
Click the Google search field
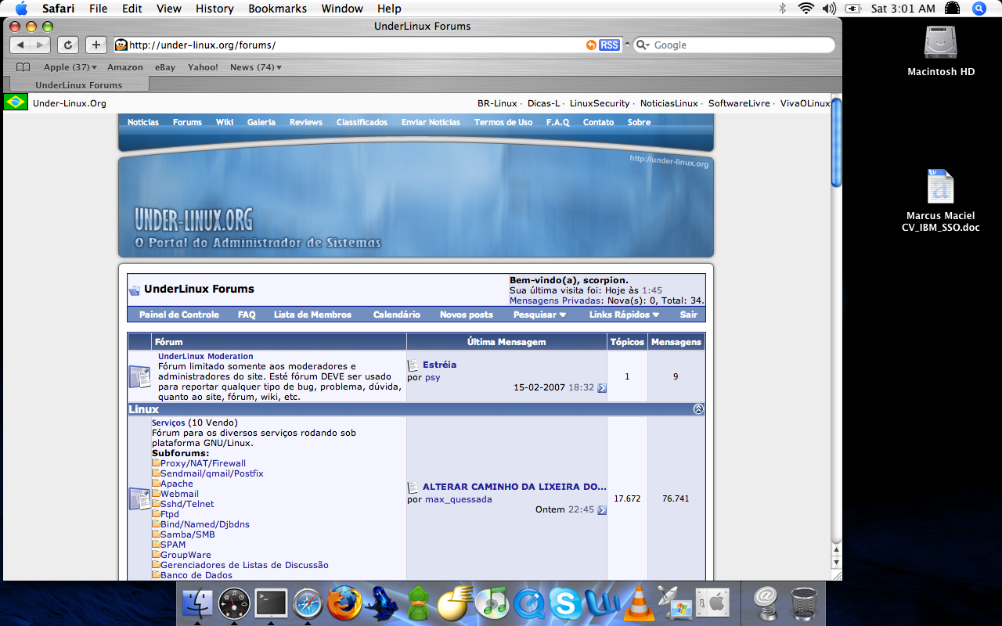tap(736, 45)
